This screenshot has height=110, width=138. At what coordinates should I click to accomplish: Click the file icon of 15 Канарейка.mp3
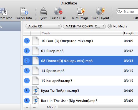click(36, 81)
